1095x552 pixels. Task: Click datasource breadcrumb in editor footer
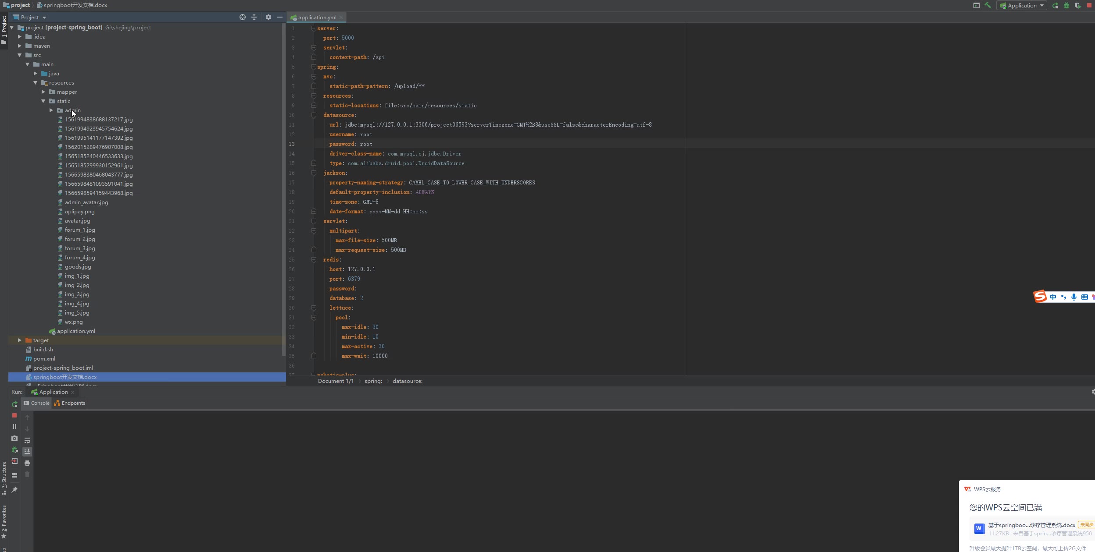coord(407,381)
